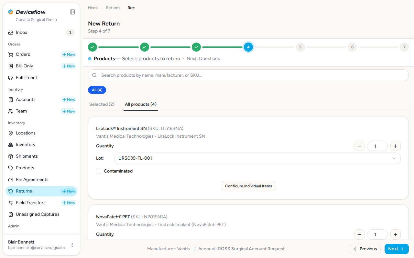Open Accounts building icon
This screenshot has height=258, width=414.
pos(11,100)
